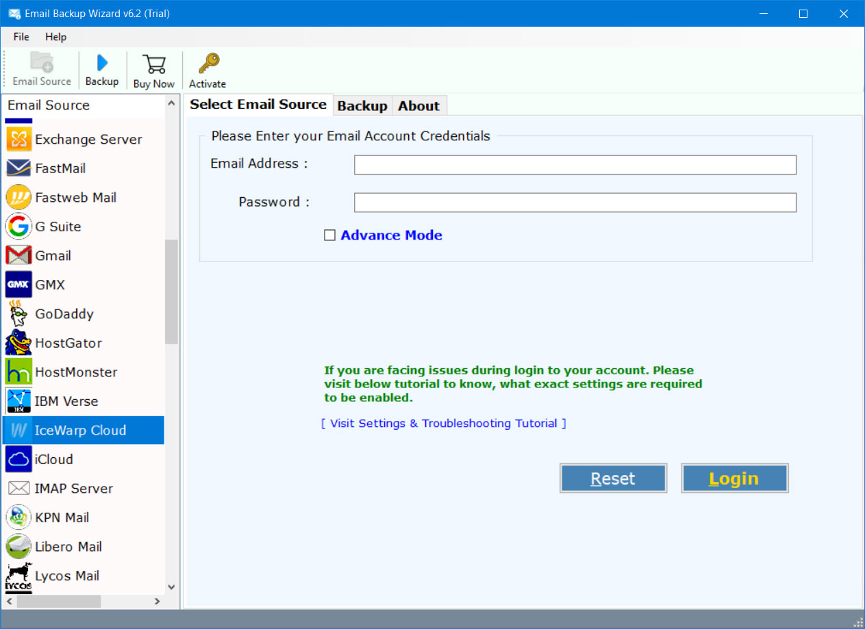865x629 pixels.
Task: Click the Login button
Action: (734, 478)
